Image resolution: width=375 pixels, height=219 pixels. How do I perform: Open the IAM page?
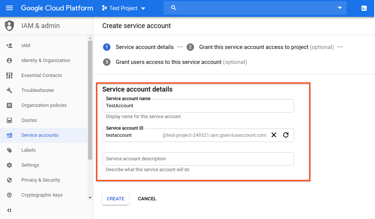coord(26,46)
